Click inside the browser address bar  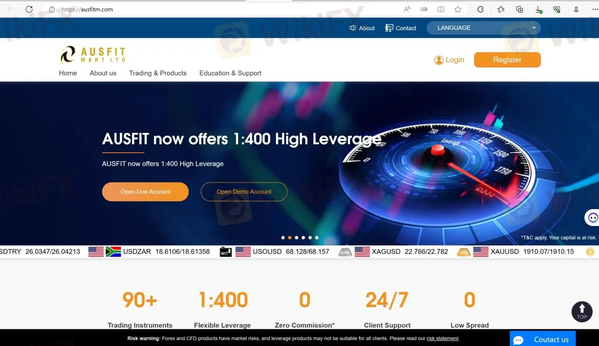click(x=142, y=9)
